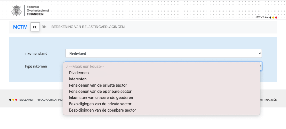The height and width of the screenshot is (129, 286).
Task: Click the Belgian flag dots in the header
Action: (x=273, y=17)
